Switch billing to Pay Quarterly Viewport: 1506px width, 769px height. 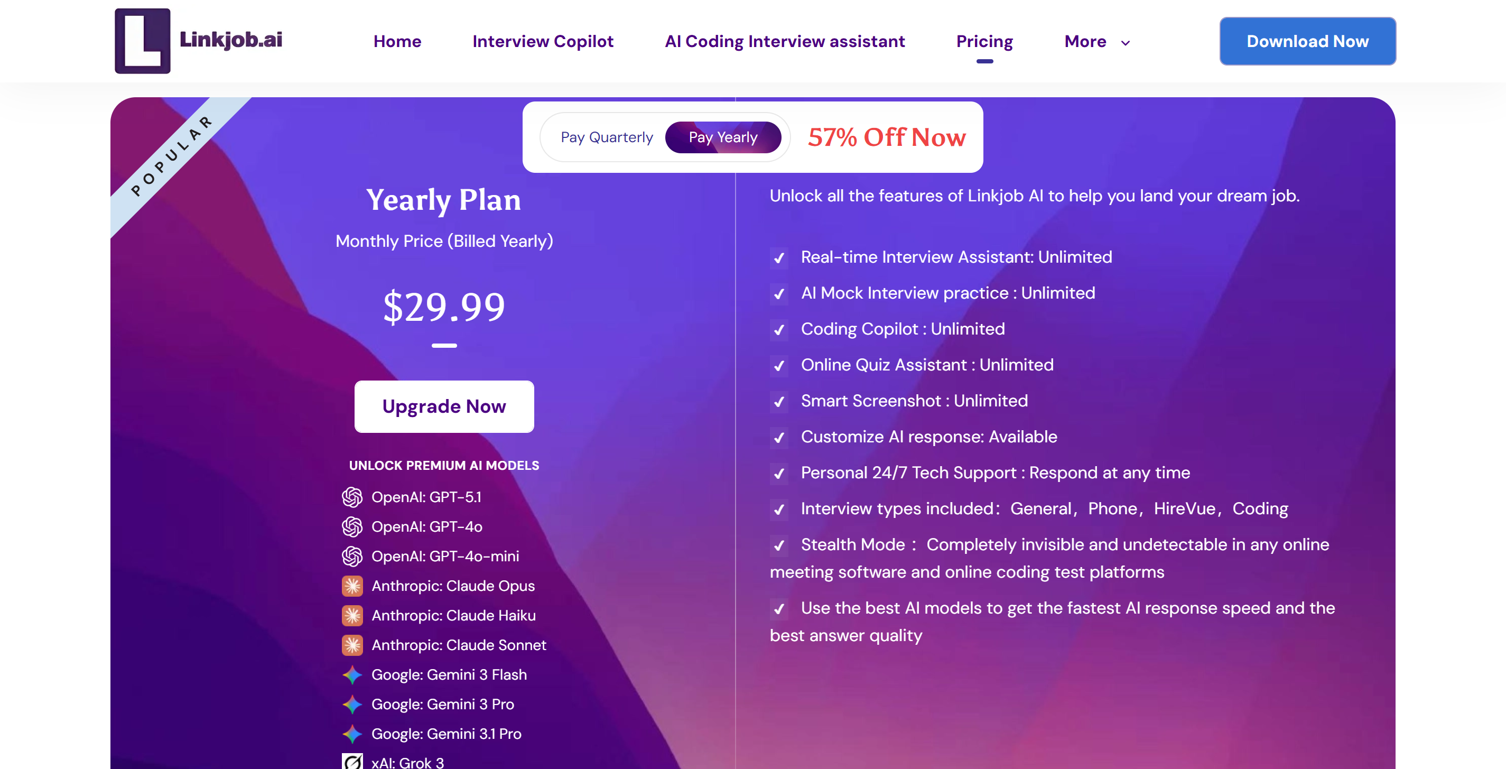coord(606,137)
